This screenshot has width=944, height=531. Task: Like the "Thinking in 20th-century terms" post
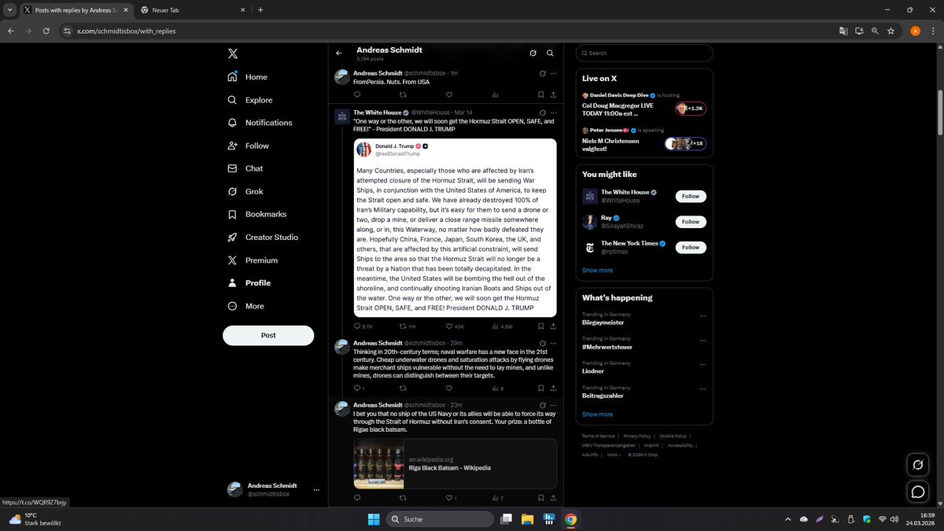[x=449, y=388]
